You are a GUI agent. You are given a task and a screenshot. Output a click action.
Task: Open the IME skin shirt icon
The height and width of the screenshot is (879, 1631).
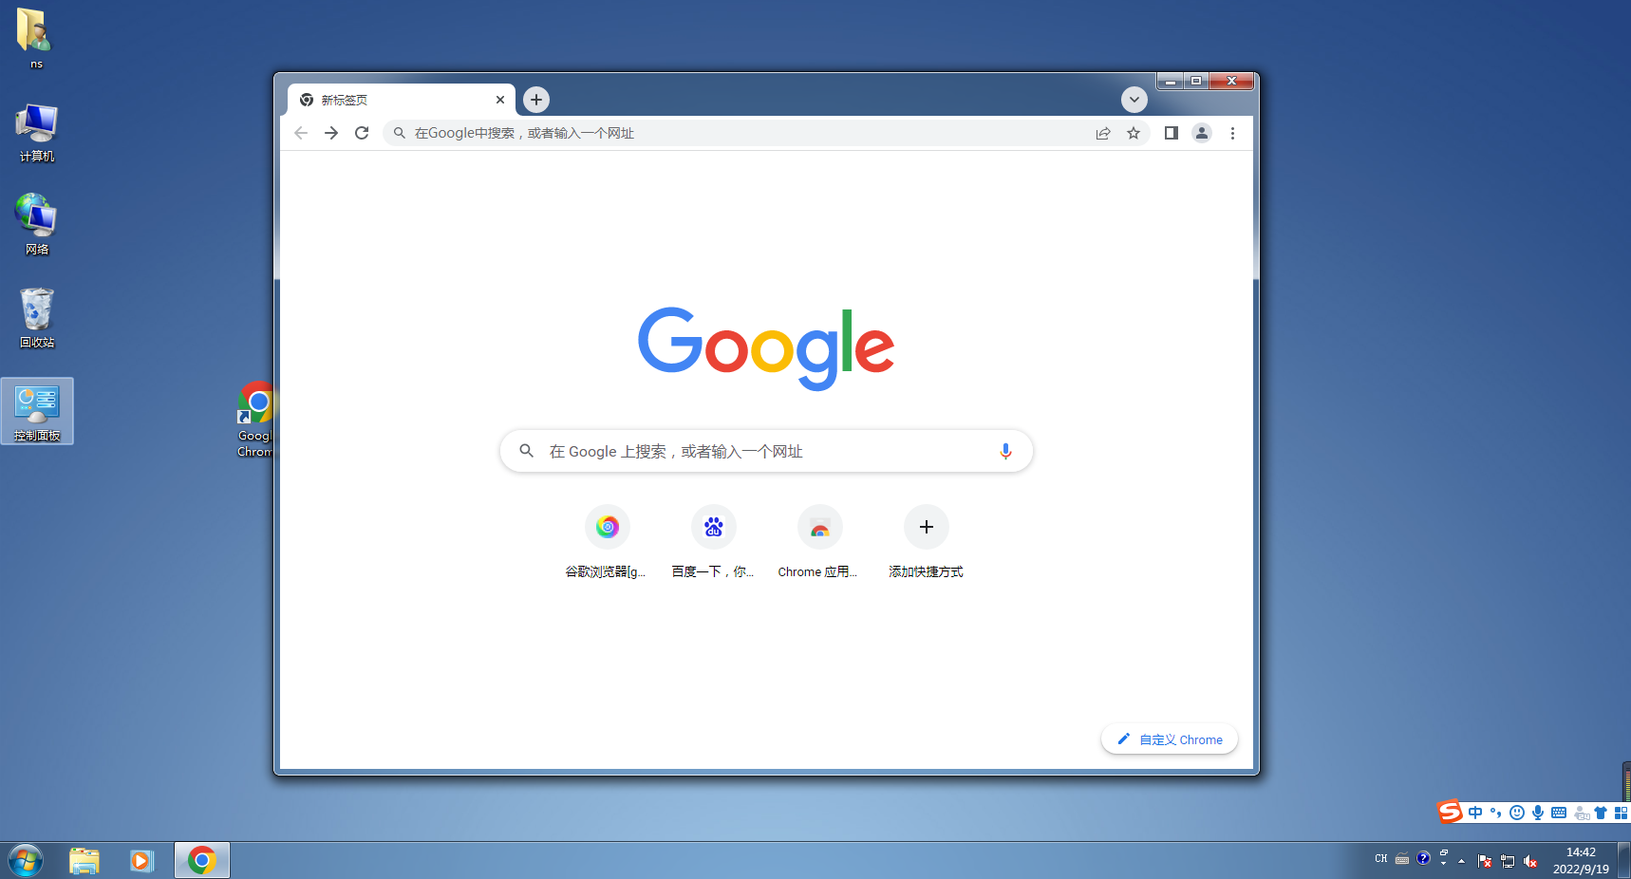click(1601, 813)
